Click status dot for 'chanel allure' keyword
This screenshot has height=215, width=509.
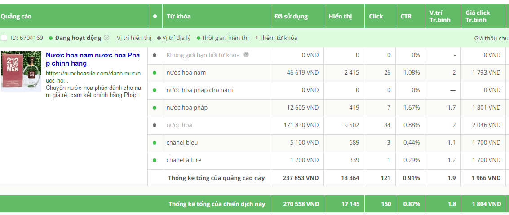[155, 160]
